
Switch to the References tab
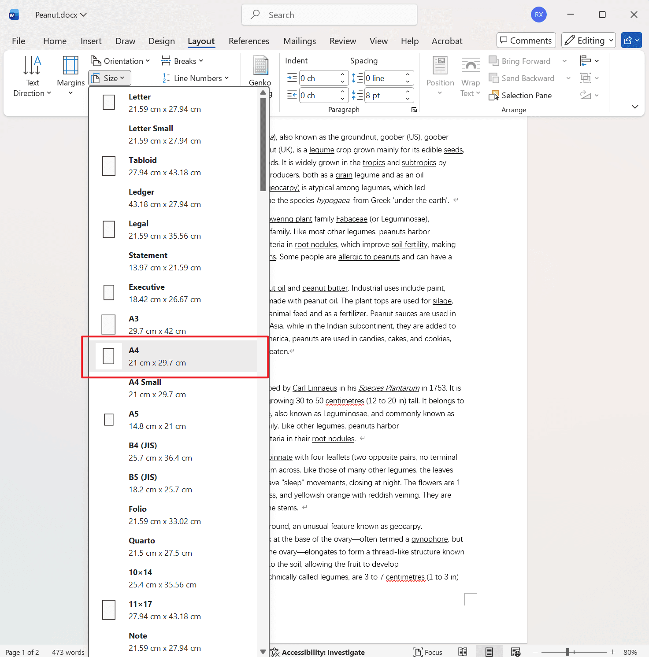pos(248,41)
